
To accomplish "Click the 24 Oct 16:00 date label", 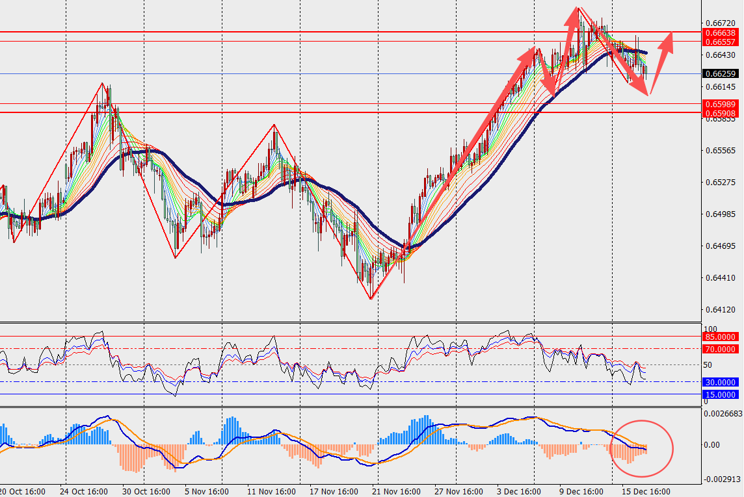I will [84, 491].
